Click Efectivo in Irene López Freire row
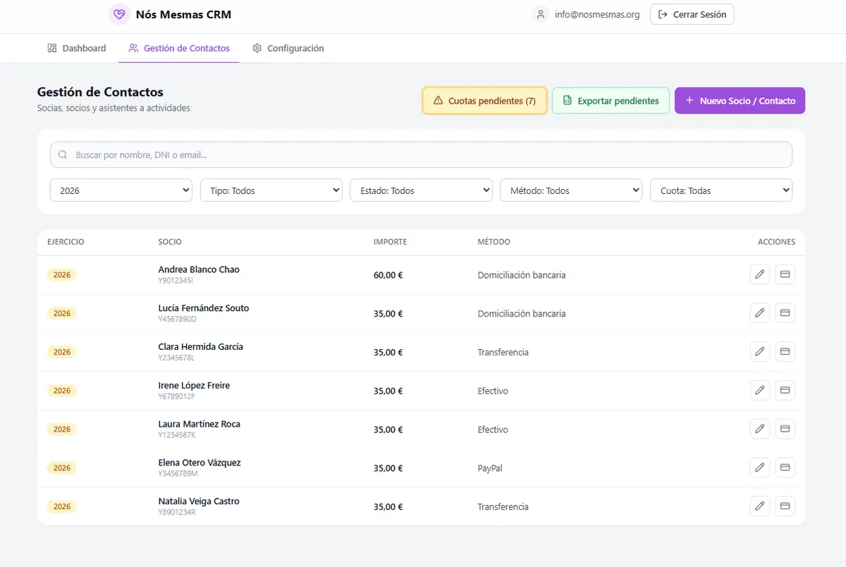The image size is (846, 567). [493, 391]
